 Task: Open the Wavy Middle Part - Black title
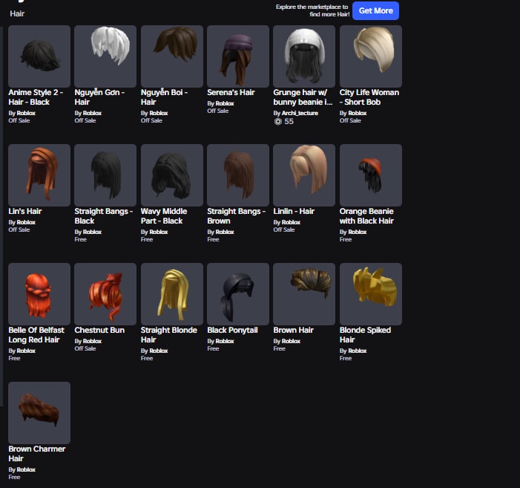click(164, 216)
